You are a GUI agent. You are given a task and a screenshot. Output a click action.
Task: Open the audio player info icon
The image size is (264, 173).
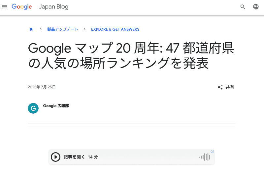click(x=212, y=152)
